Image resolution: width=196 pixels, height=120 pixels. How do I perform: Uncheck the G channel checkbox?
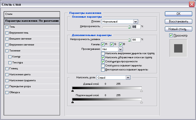click(112, 44)
